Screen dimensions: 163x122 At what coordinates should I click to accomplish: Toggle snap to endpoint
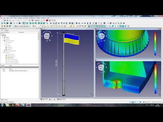92,26
